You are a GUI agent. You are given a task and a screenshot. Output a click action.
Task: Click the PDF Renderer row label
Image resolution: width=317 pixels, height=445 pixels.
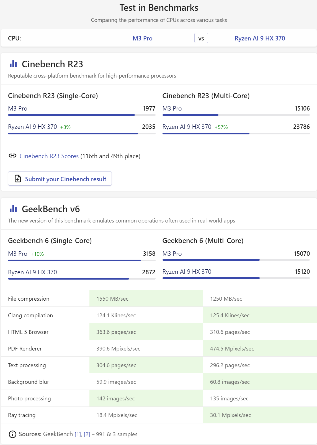(x=25, y=349)
